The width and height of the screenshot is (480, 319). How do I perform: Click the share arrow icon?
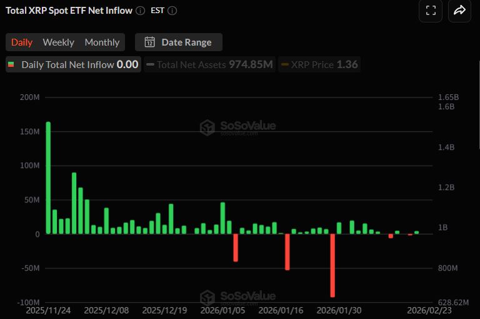coord(459,10)
